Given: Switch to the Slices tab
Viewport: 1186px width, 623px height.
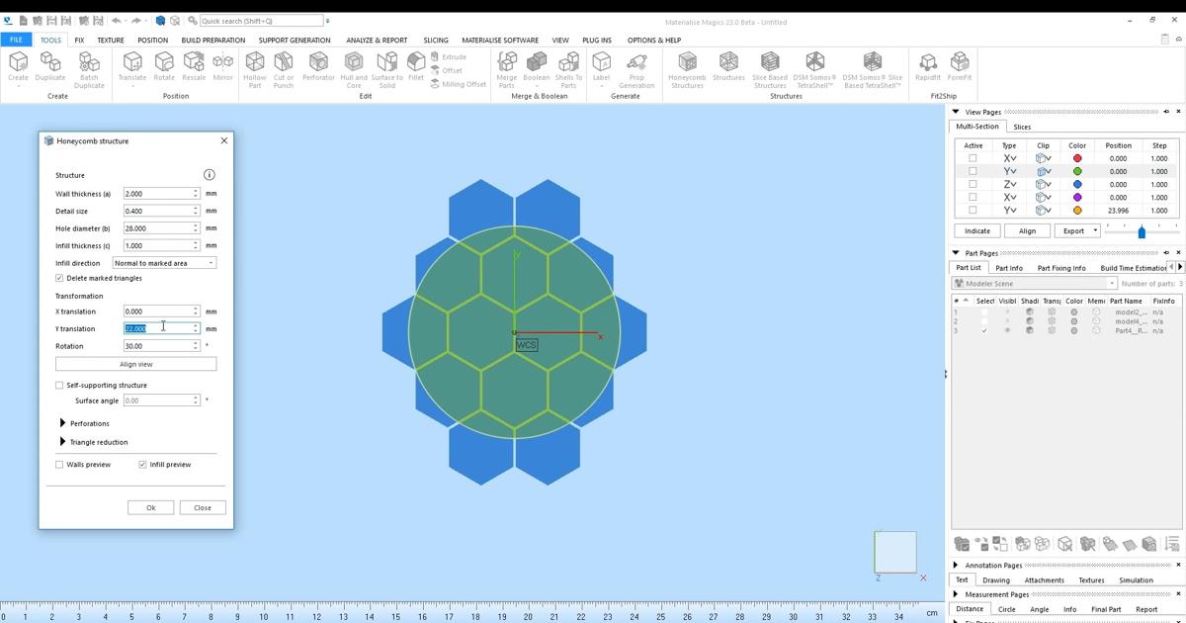Looking at the screenshot, I should click(1022, 127).
